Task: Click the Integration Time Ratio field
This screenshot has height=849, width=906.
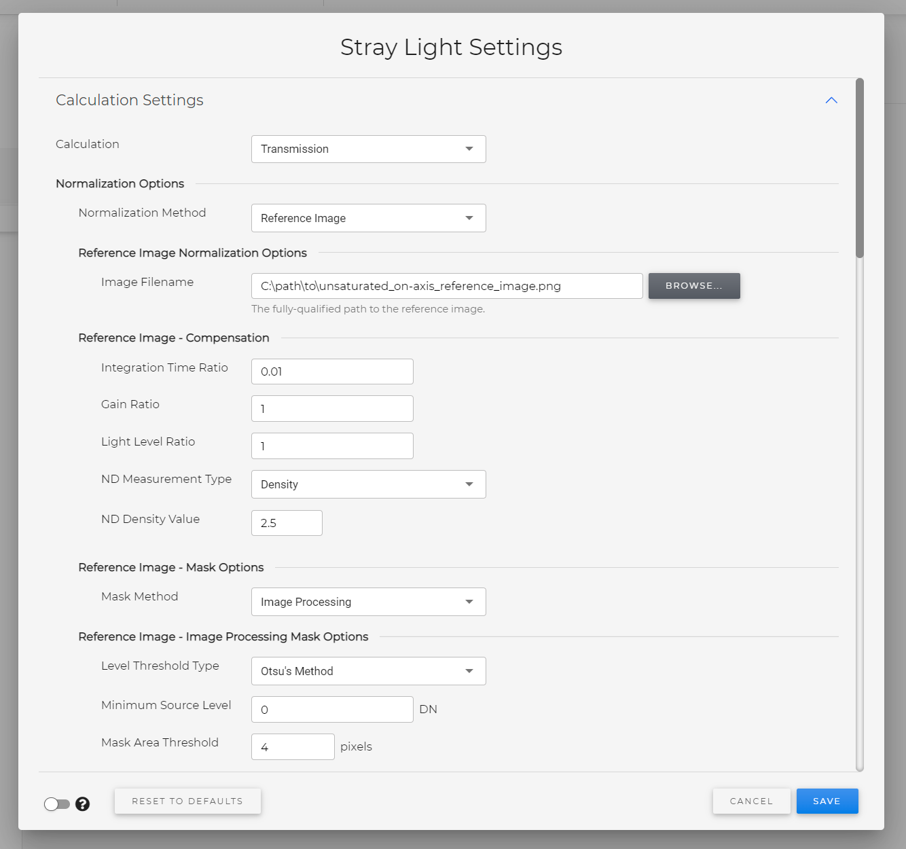Action: (332, 372)
